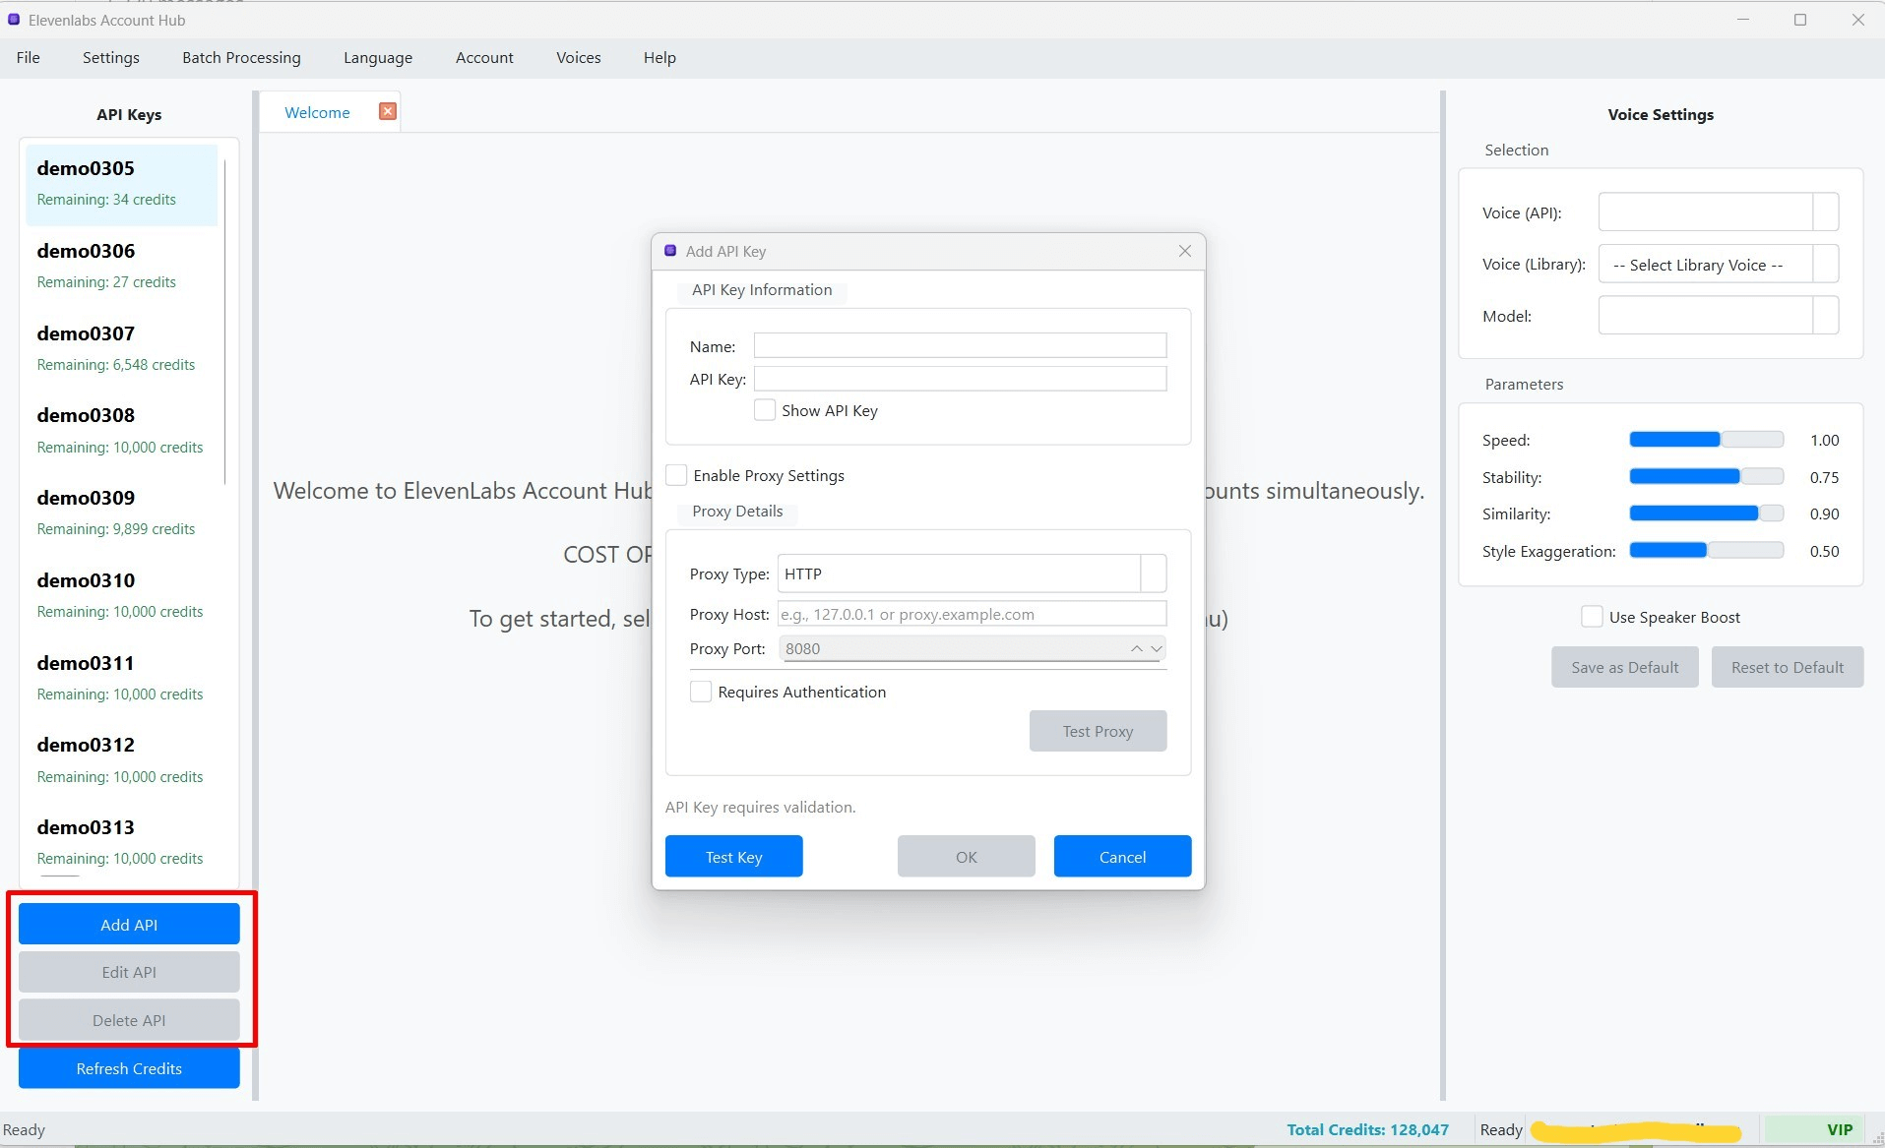This screenshot has width=1885, height=1148.
Task: Decrease the Proxy Port value with down arrow
Action: pyautogui.click(x=1157, y=648)
